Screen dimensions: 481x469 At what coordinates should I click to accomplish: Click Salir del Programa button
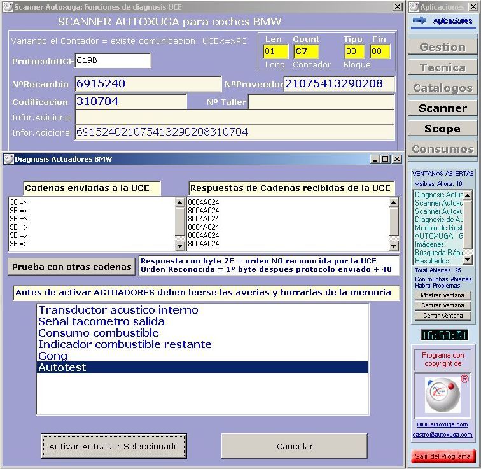(x=443, y=456)
